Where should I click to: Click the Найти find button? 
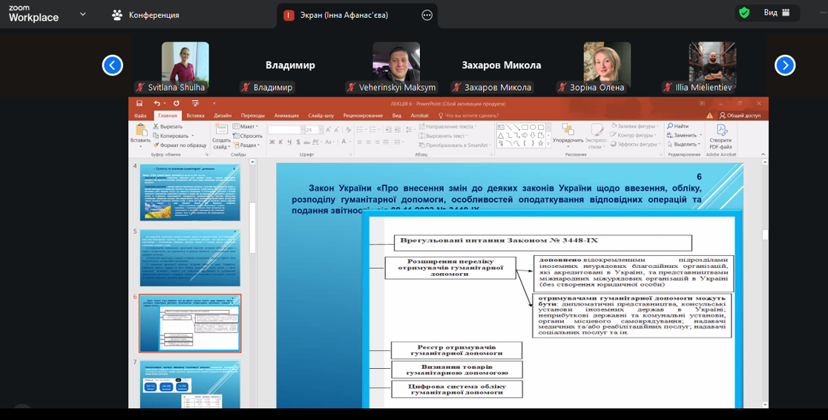[x=678, y=127]
